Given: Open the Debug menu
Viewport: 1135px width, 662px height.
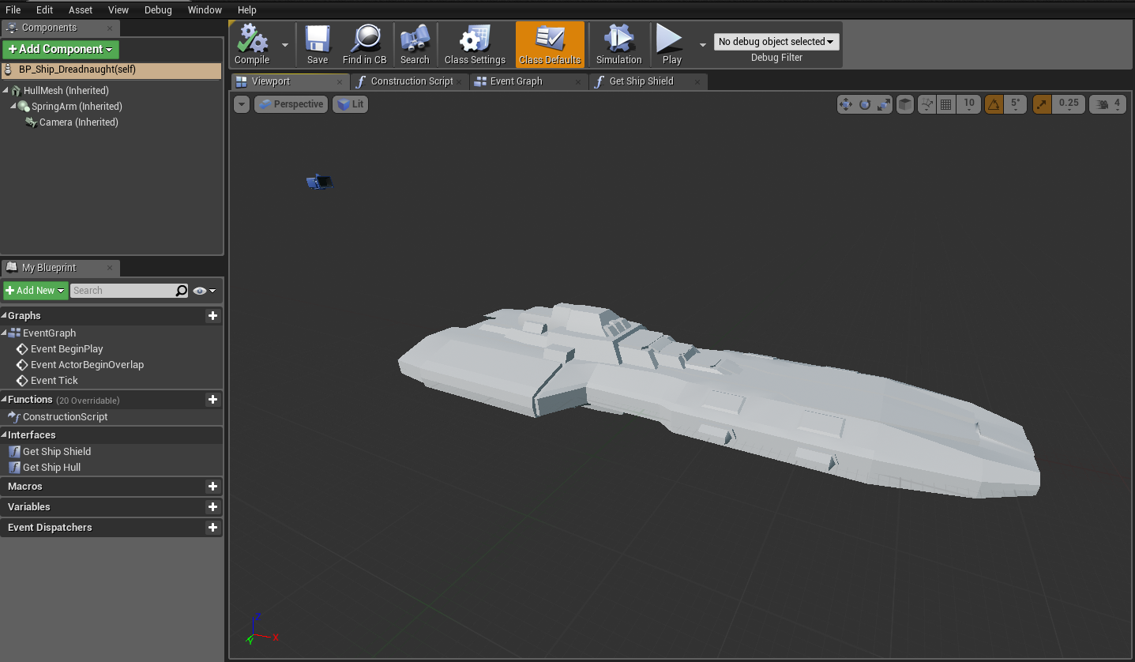Looking at the screenshot, I should coord(158,9).
